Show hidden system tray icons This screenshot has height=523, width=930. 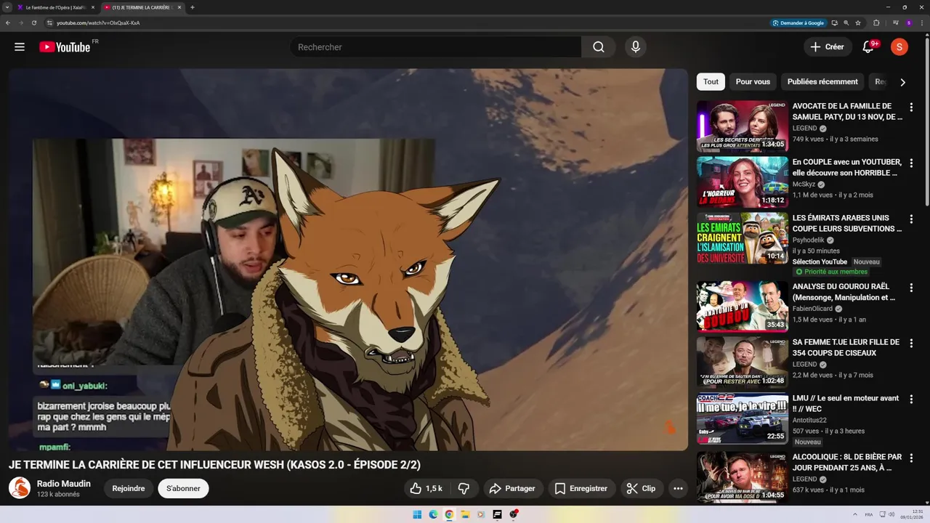point(854,514)
